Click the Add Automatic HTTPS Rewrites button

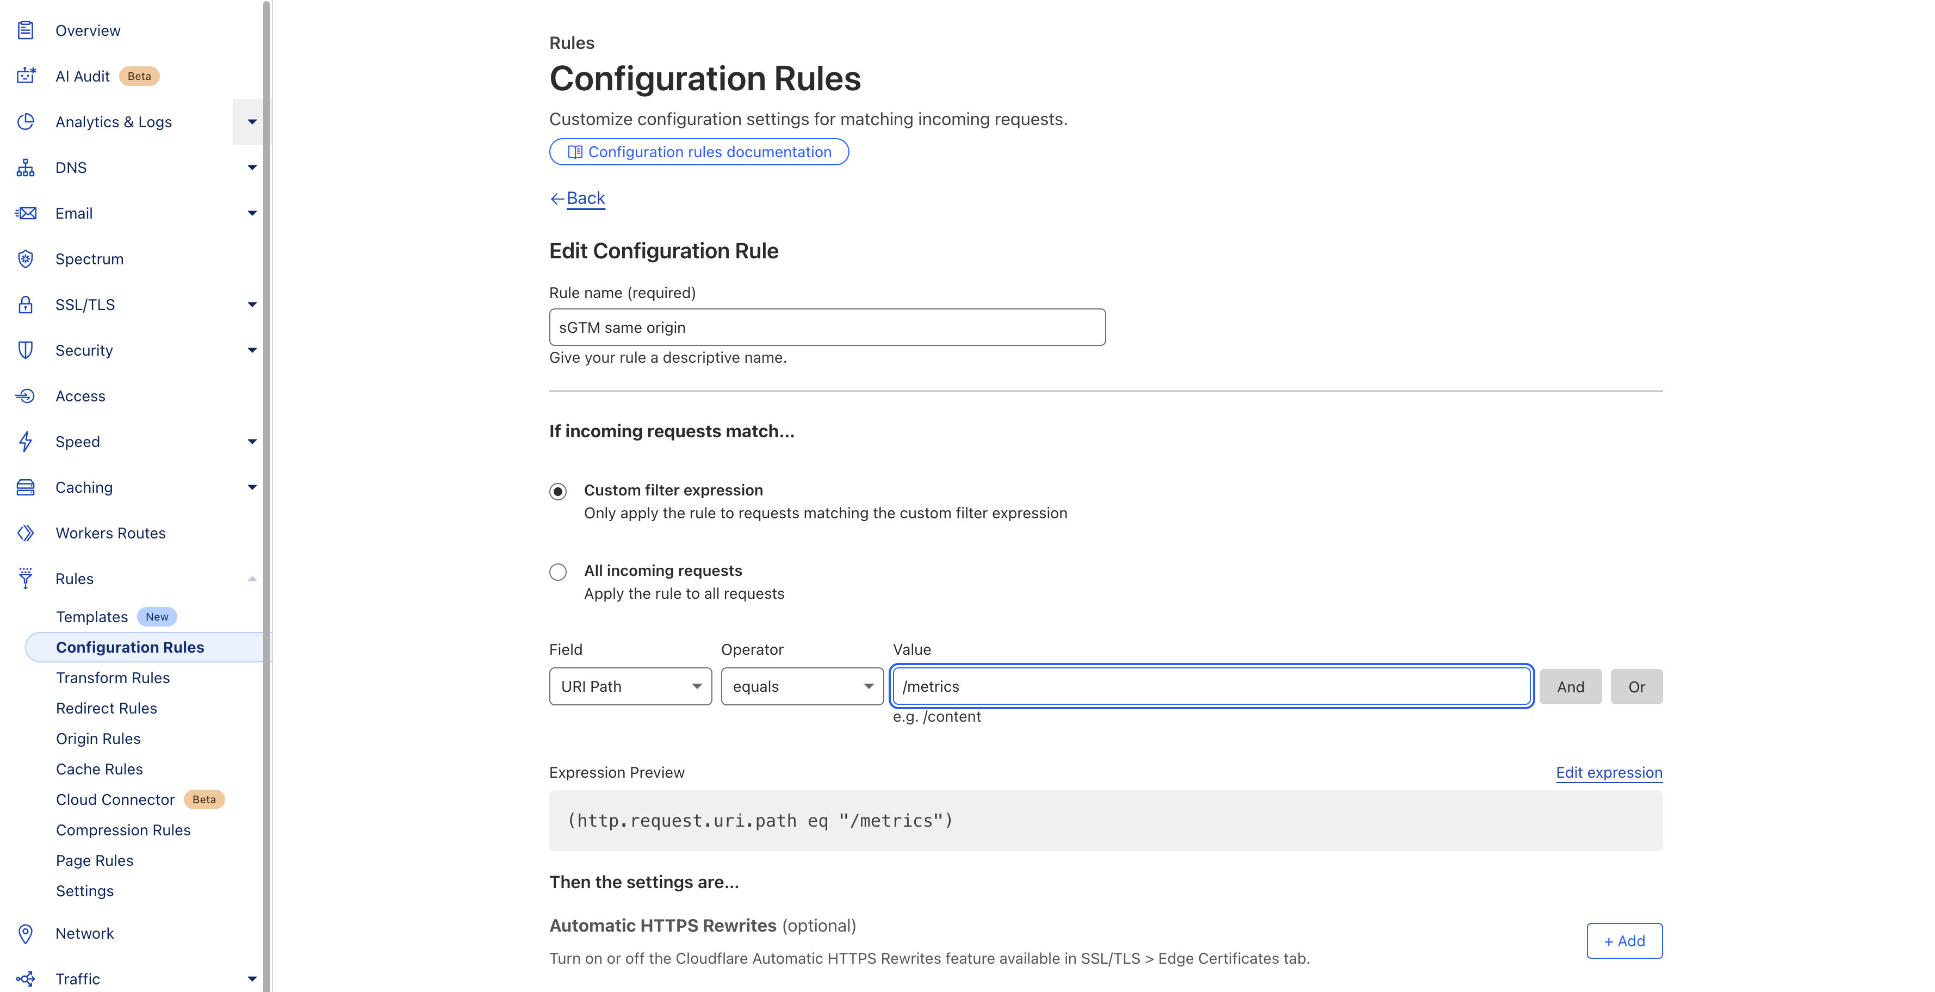pyautogui.click(x=1624, y=941)
